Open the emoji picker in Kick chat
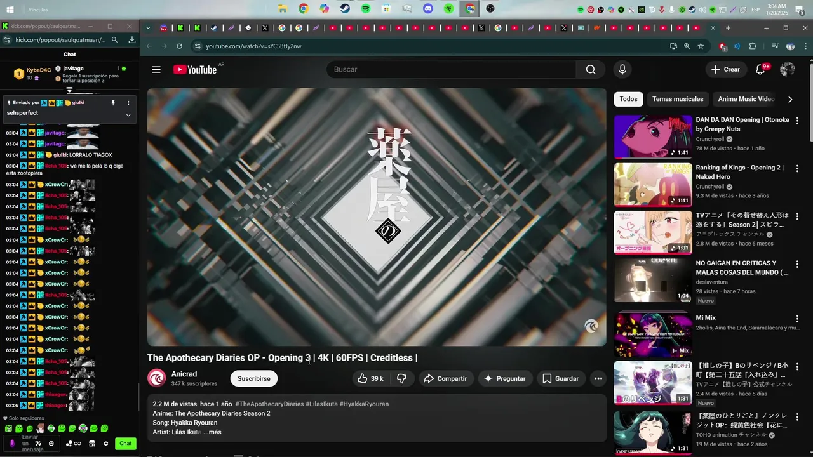Viewport: 813px width, 457px height. pos(51,443)
